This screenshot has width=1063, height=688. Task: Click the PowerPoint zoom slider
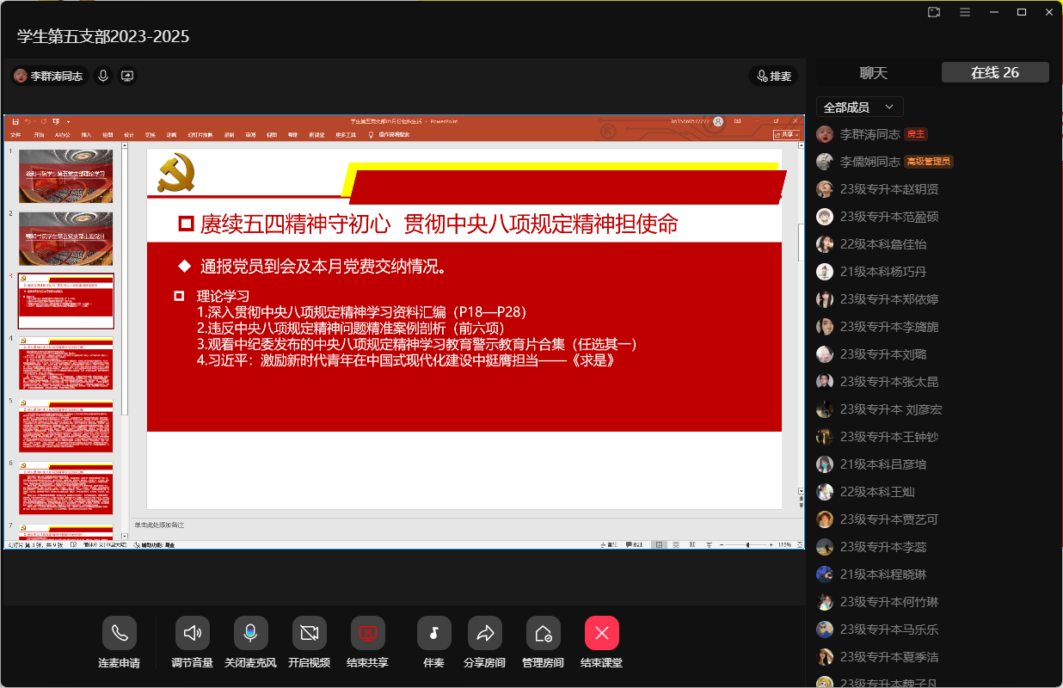point(747,545)
